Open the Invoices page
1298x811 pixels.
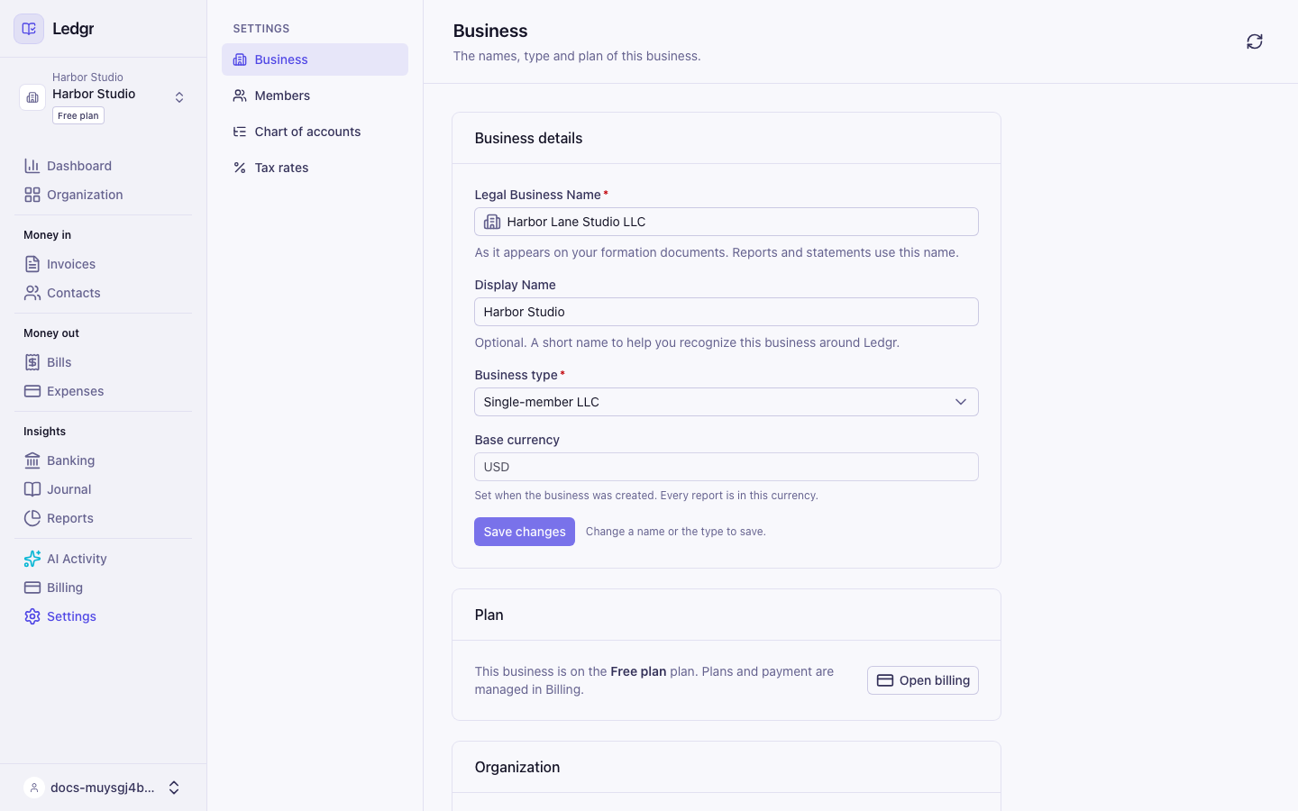[103, 264]
